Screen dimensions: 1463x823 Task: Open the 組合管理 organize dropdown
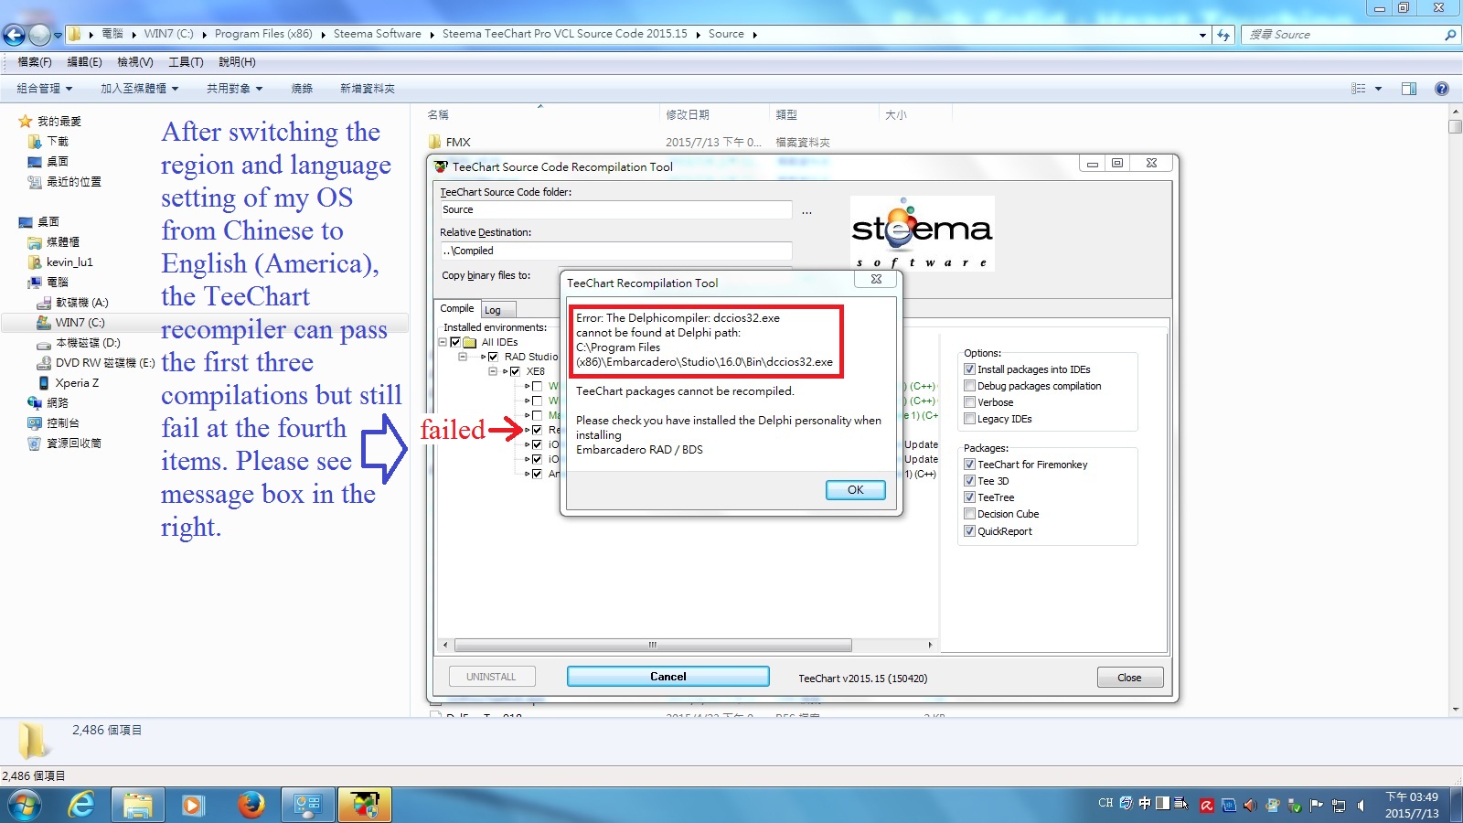44,89
